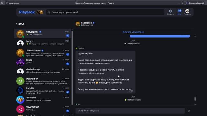Click Marina1584's green M avatar

(20, 81)
